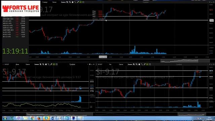Open the 'Заявки' dropdown in the 5-minute chart
Image resolution: width=215 pixels, height=121 pixels.
63,2
